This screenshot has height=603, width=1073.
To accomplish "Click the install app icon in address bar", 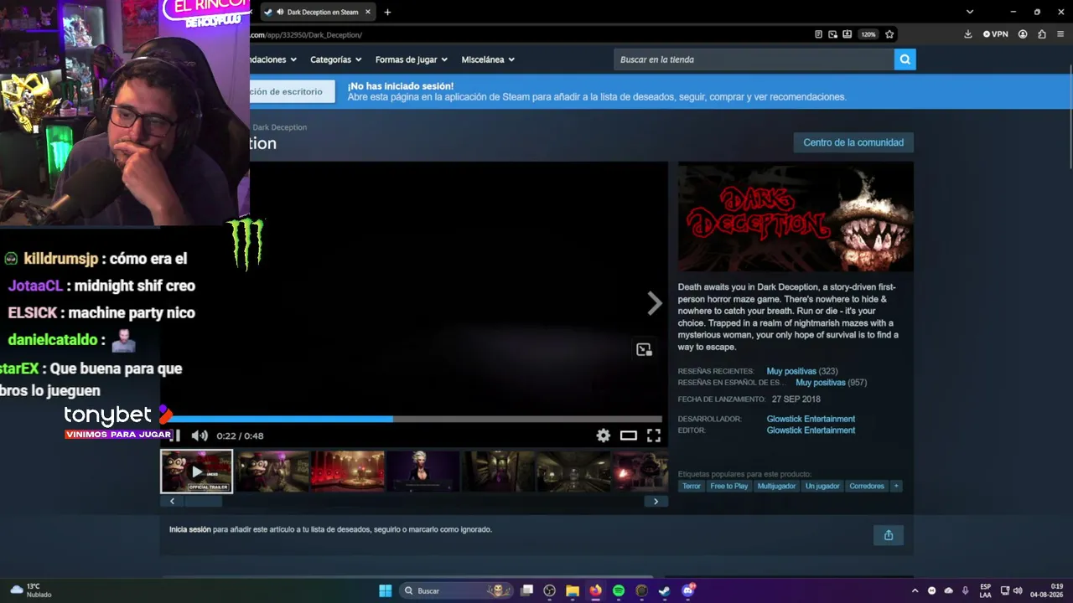I will [847, 34].
